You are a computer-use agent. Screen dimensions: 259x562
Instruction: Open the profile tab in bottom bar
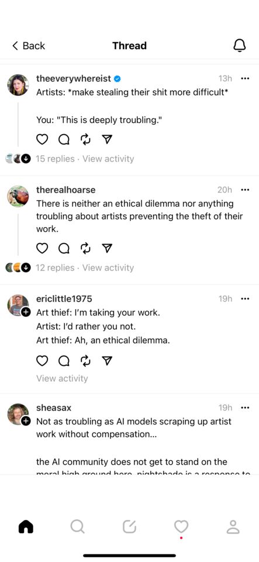pyautogui.click(x=233, y=526)
